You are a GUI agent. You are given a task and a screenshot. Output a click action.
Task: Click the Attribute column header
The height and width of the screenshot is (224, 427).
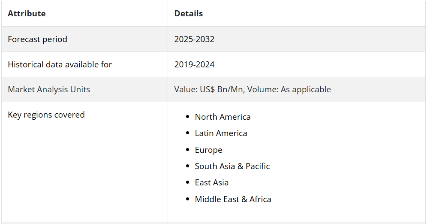click(27, 13)
